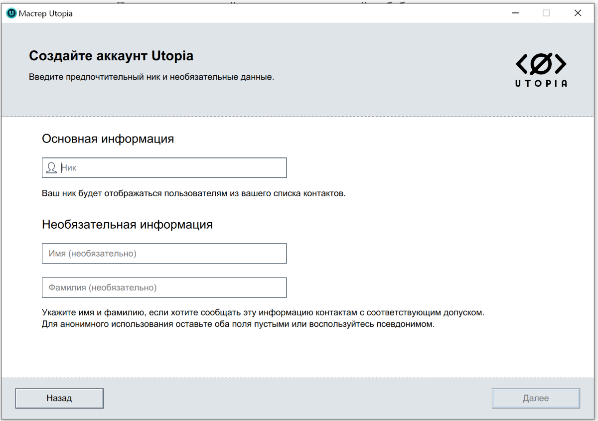The width and height of the screenshot is (598, 421).
Task: Select the Фамилия (необязательно) input field
Action: 164,287
